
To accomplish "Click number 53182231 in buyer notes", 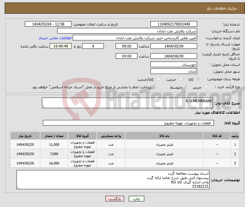I will (200, 186).
